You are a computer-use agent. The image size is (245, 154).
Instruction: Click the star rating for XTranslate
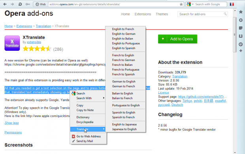(37, 49)
